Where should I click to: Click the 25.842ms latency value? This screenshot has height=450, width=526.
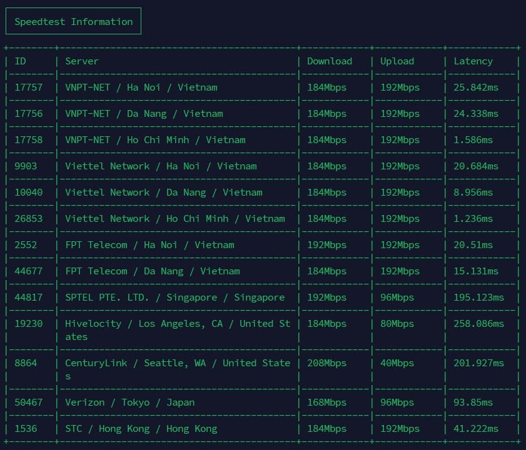(476, 87)
